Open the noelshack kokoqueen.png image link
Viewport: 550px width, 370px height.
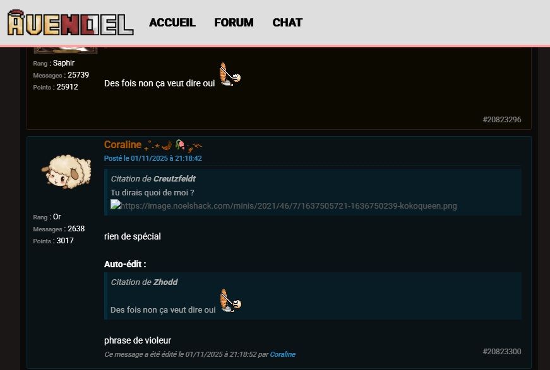(x=289, y=206)
